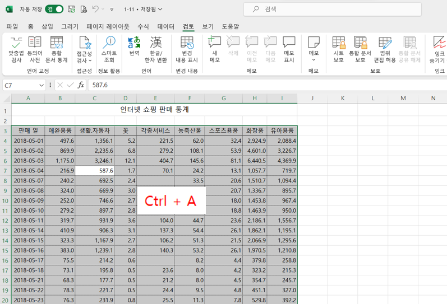The image size is (447, 304).
Task: Click the formula bar showing 587.6
Action: (268, 85)
